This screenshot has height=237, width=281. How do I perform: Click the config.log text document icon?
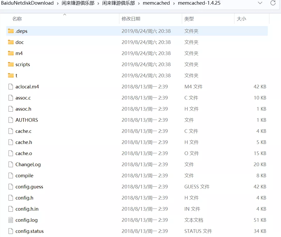click(x=11, y=220)
